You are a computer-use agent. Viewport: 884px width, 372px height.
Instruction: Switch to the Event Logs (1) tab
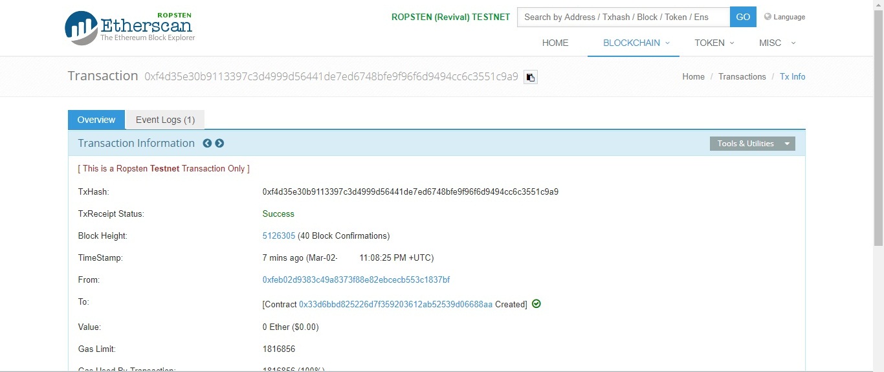(x=165, y=120)
